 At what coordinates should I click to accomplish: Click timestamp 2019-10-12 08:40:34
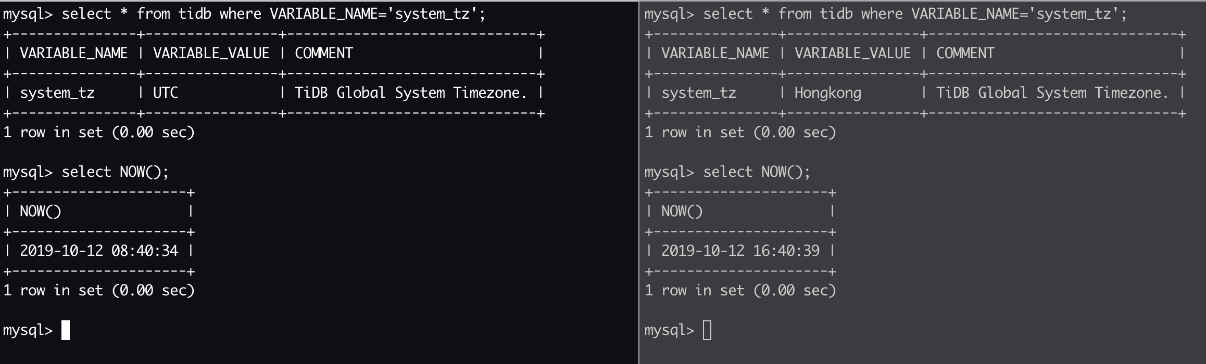[x=99, y=251]
